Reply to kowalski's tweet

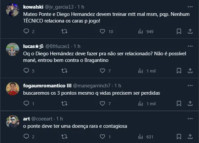tap(26, 31)
